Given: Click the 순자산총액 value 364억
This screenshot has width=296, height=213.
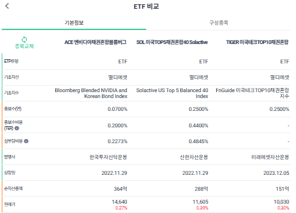Looking at the screenshot, I should point(120,189).
